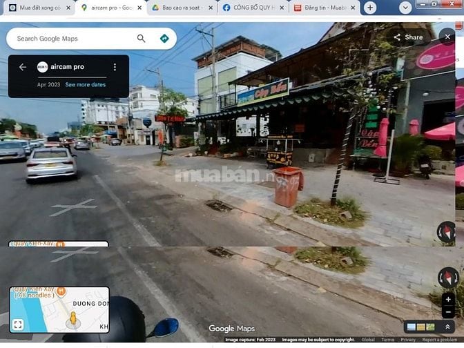Close the 'CÔNG BỐ QUY H' tab
Viewport: 464px width, 348px height.
(282, 8)
